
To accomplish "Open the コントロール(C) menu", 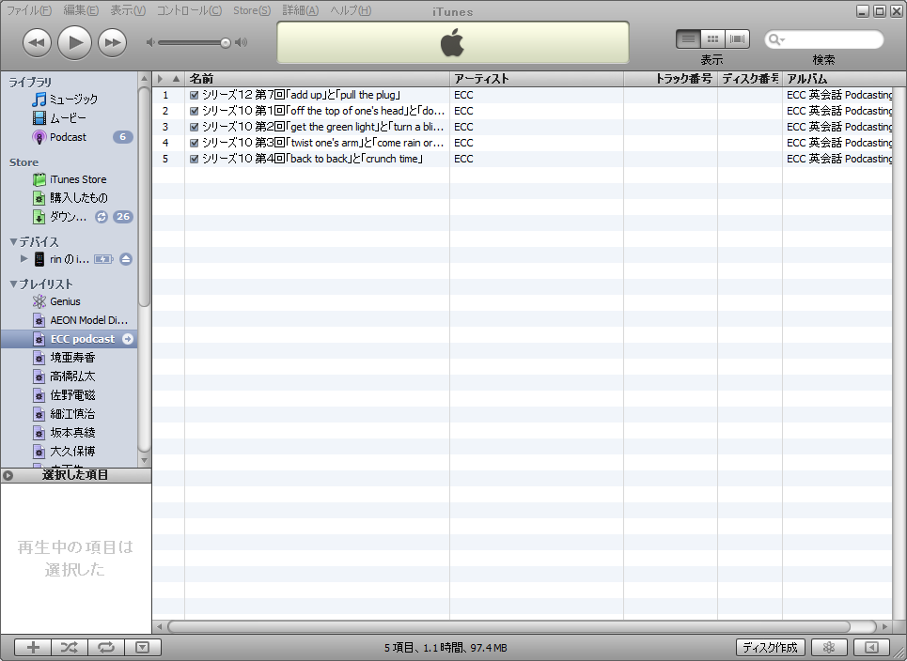I will click(x=189, y=10).
